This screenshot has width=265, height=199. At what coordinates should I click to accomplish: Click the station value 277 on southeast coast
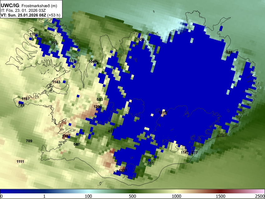(x=195, y=153)
